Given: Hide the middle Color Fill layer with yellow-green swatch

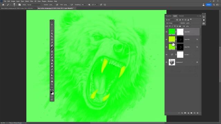Looking at the screenshot, I should click(x=166, y=40).
